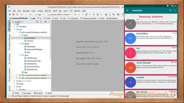
Task: Open the Tools menu
Action: (x=66, y=11)
